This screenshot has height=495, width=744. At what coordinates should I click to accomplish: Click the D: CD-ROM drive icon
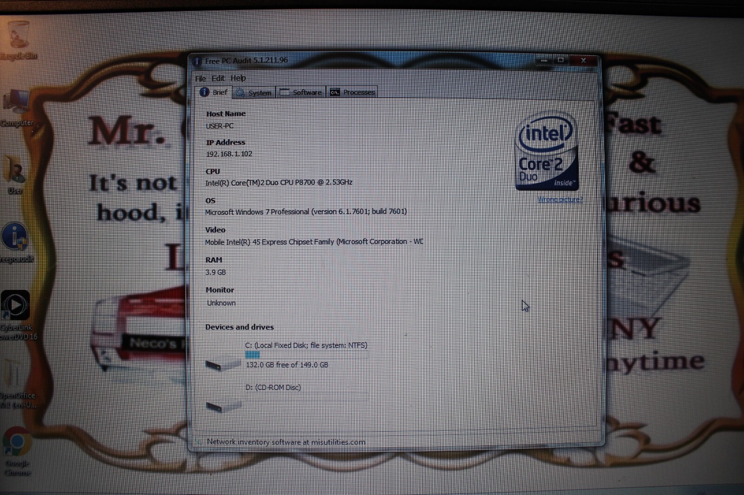click(223, 406)
